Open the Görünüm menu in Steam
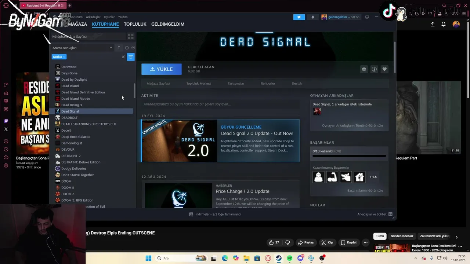The width and height of the screenshot is (470, 264). click(x=76, y=17)
